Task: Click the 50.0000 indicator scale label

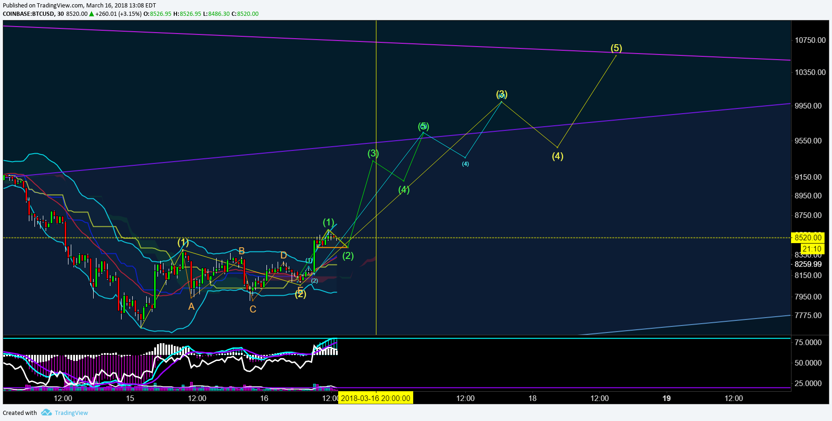Action: point(808,363)
